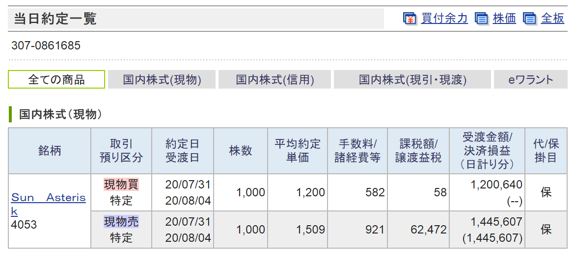Click account number 307-0861685
Image resolution: width=575 pixels, height=257 pixels.
click(x=46, y=46)
